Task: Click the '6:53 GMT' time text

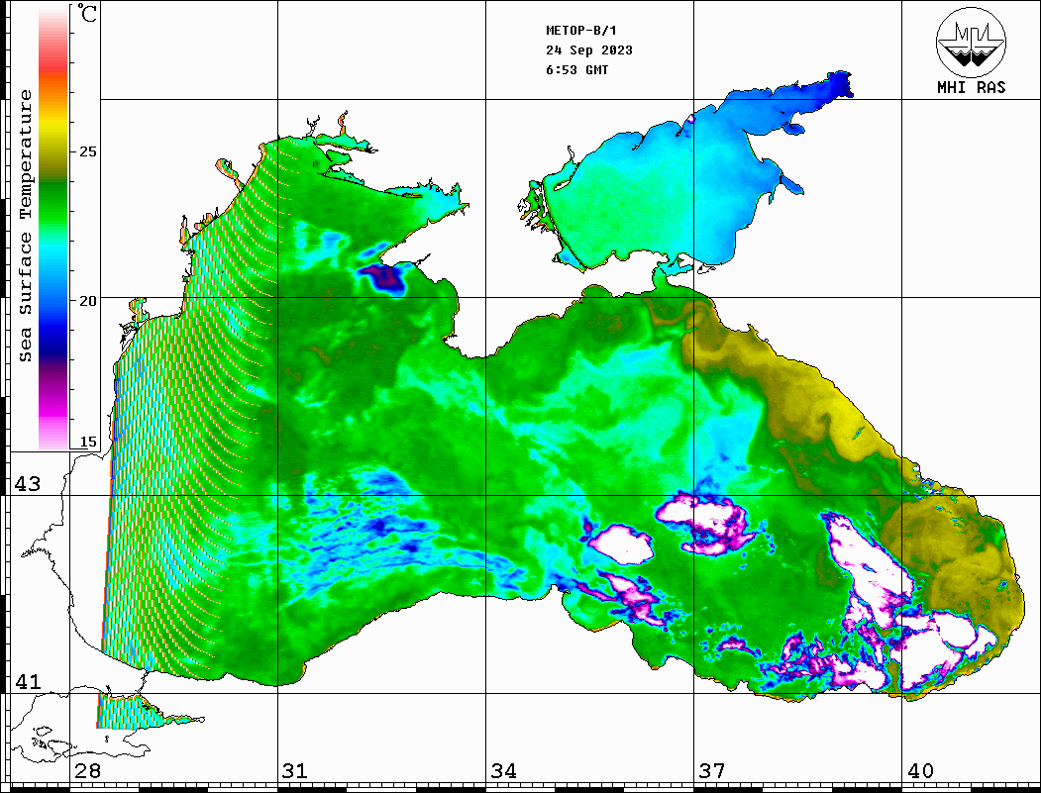Action: [576, 69]
